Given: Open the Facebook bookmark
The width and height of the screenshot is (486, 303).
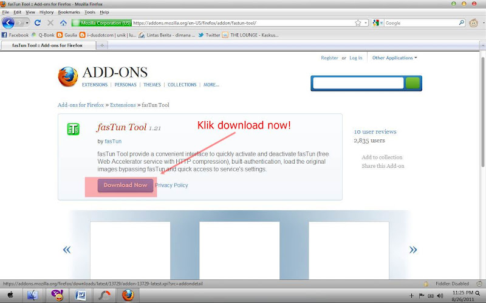Looking at the screenshot, I should pos(15,35).
